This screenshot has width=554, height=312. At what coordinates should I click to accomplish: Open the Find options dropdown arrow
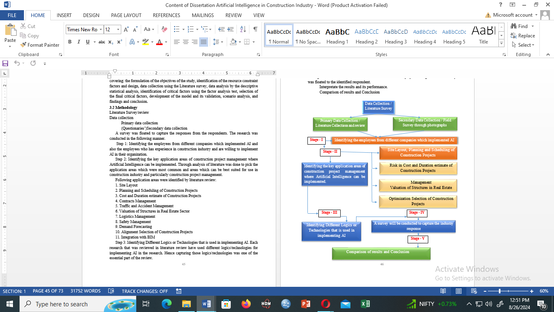tap(533, 26)
